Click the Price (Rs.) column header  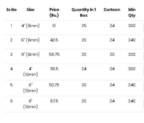click(54, 13)
